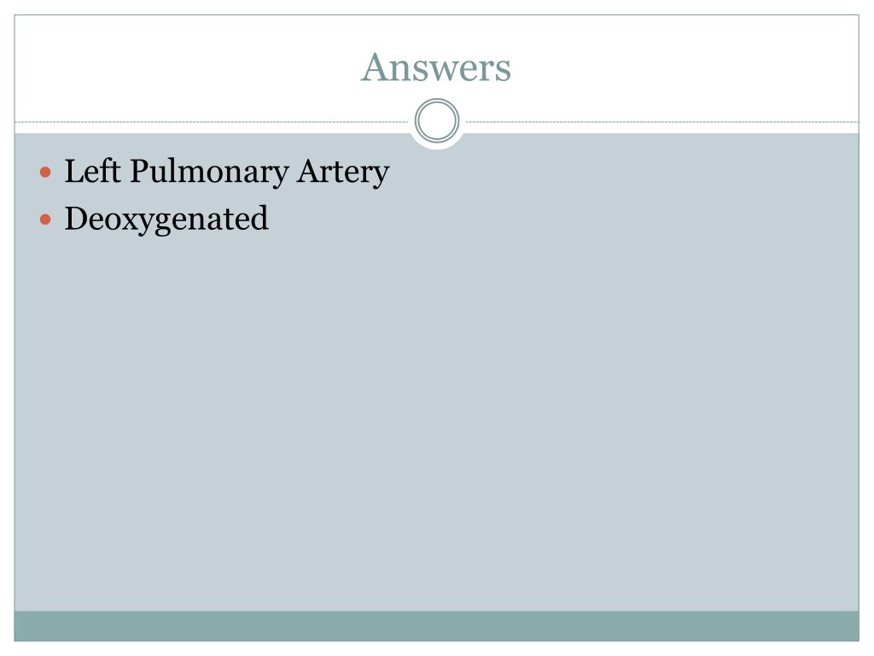Click the word "Pulmonary" in first bullet

click(209, 172)
